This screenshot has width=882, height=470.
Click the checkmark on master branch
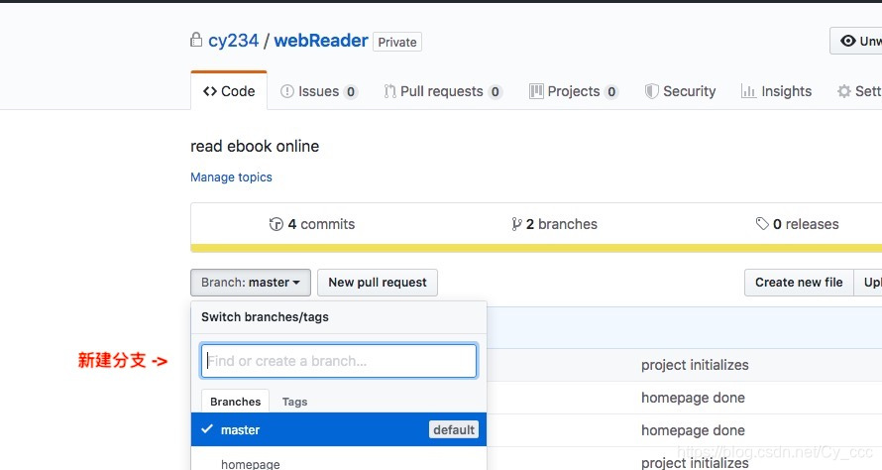pyautogui.click(x=207, y=429)
